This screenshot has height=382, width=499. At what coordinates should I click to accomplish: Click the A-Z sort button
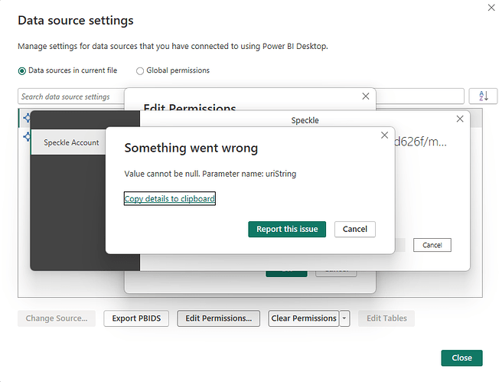pyautogui.click(x=482, y=96)
